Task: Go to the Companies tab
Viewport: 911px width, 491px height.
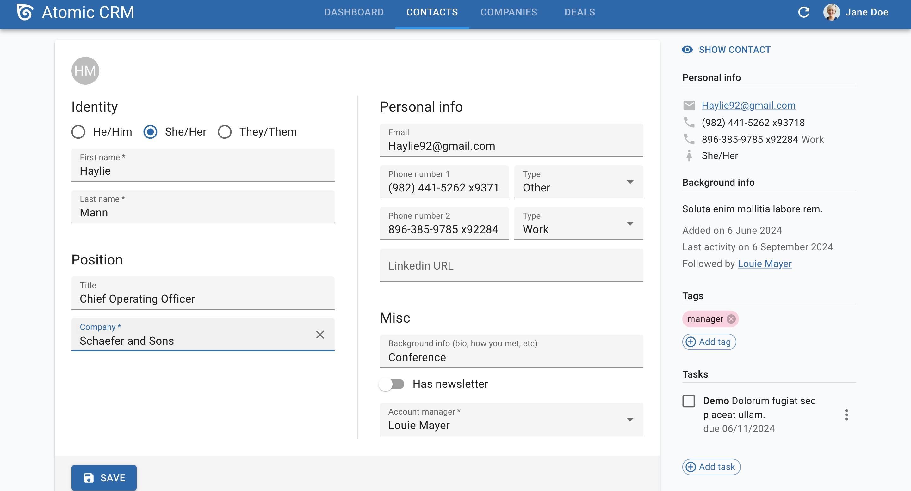Action: coord(509,12)
